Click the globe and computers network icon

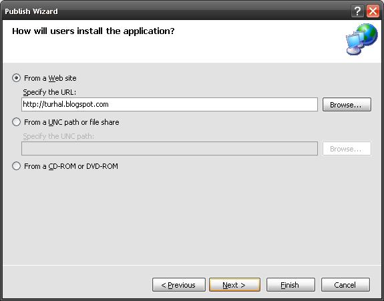click(362, 39)
